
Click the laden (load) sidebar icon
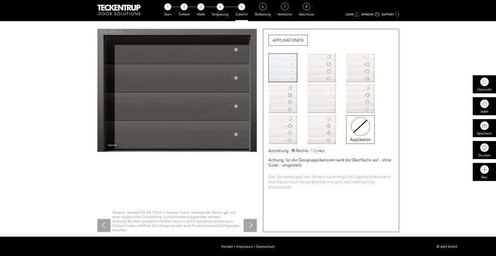pyautogui.click(x=484, y=104)
